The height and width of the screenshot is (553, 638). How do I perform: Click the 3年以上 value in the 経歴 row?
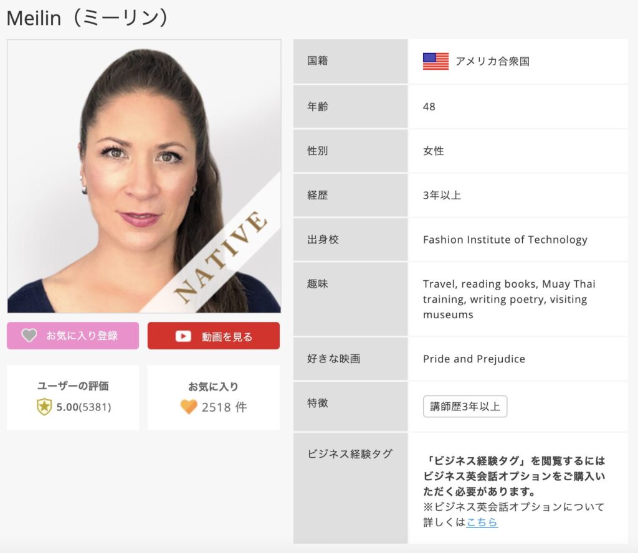point(442,195)
